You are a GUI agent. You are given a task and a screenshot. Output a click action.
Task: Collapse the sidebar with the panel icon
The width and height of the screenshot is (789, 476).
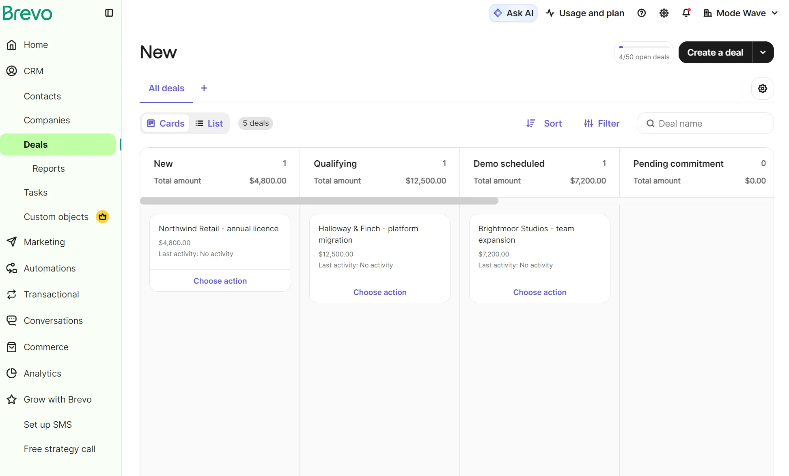coord(109,13)
